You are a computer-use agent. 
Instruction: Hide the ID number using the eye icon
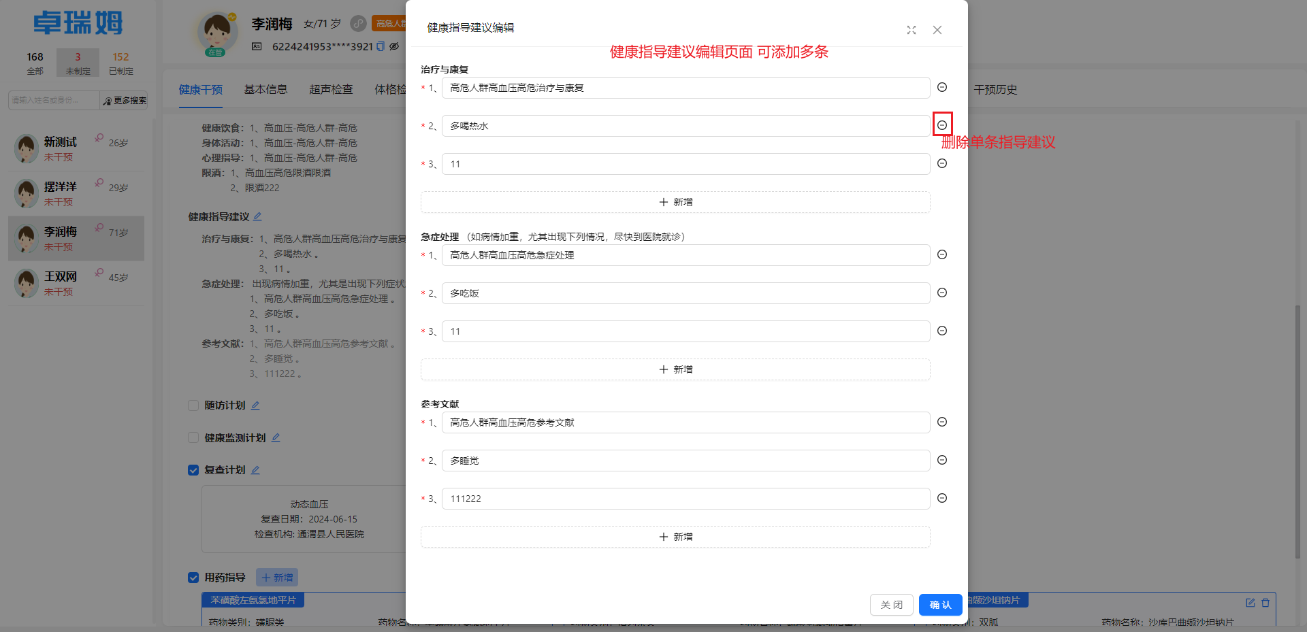pyautogui.click(x=395, y=46)
